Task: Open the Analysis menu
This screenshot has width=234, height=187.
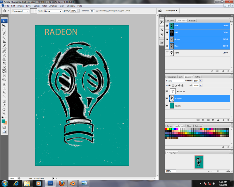Action: (x=53, y=6)
